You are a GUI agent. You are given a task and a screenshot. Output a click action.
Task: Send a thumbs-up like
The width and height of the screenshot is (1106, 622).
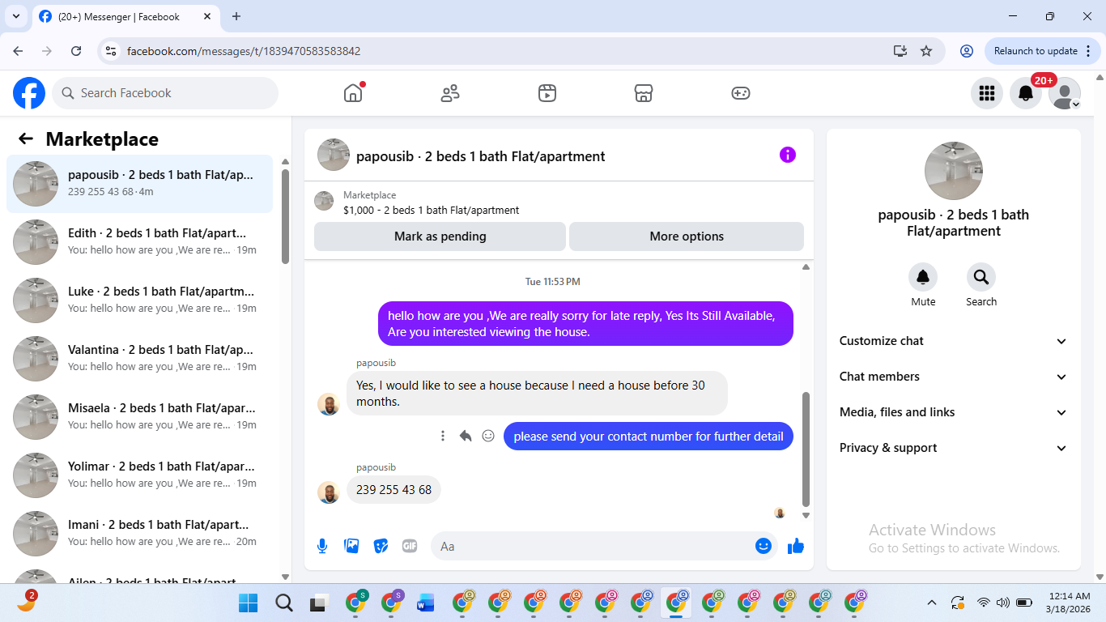(796, 546)
